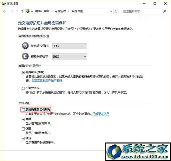171x161 pixels.
Task: Click the Back navigation arrow
Action: 5,11
